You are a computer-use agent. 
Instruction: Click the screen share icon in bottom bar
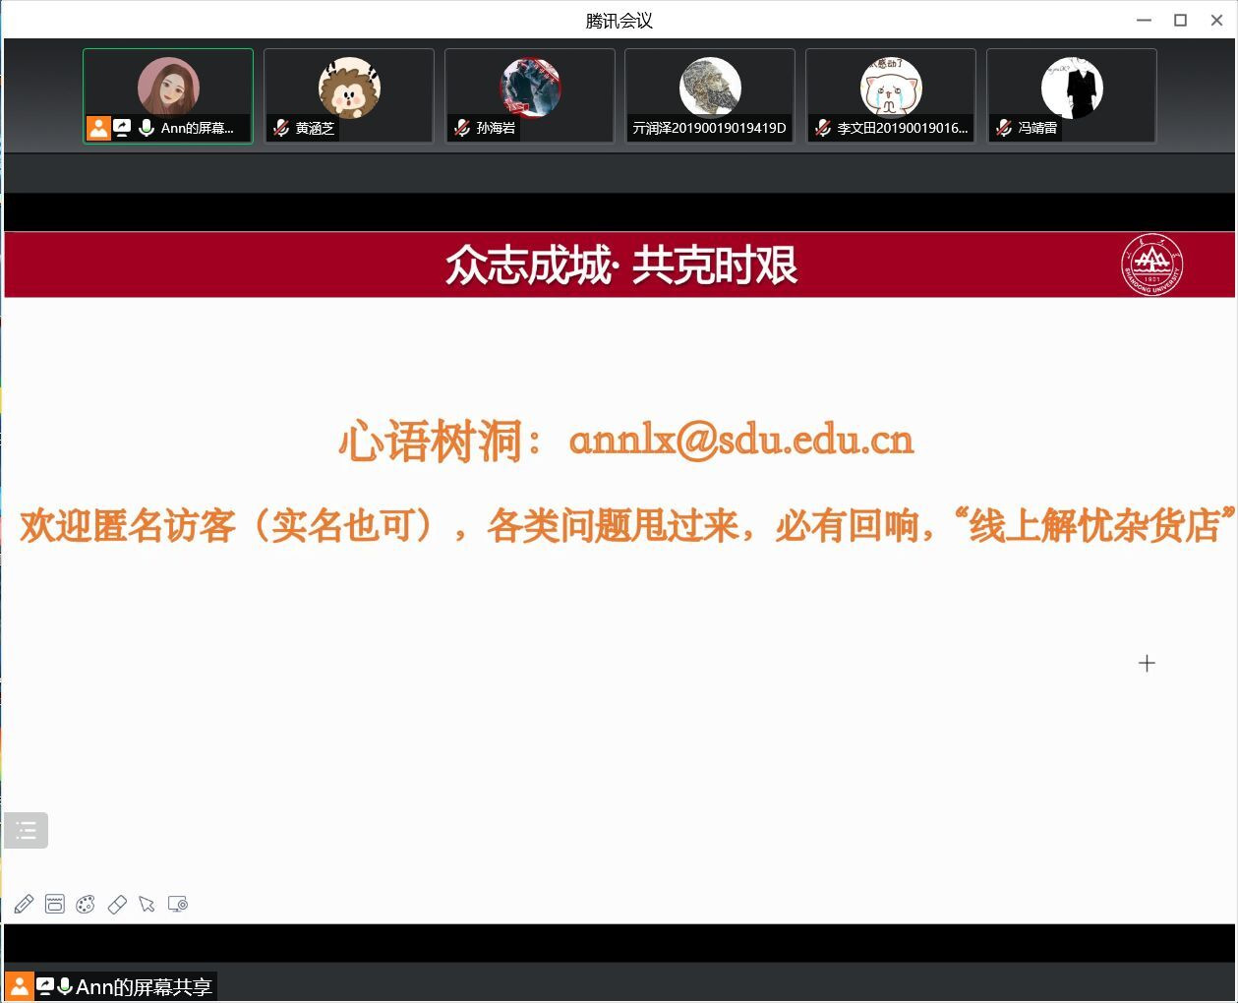[44, 986]
